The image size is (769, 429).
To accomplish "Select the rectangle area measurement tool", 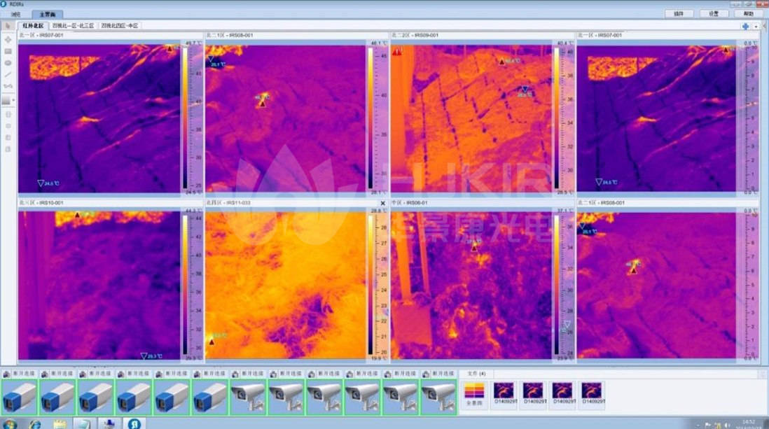I will pos(8,51).
